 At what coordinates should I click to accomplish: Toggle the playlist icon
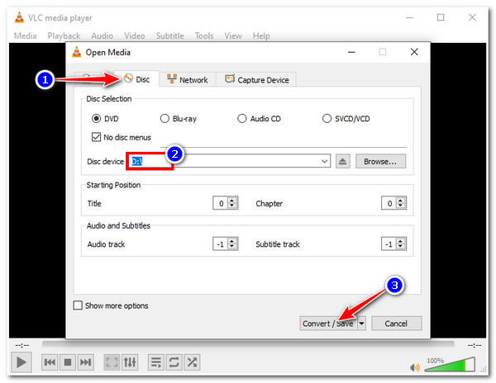(156, 362)
